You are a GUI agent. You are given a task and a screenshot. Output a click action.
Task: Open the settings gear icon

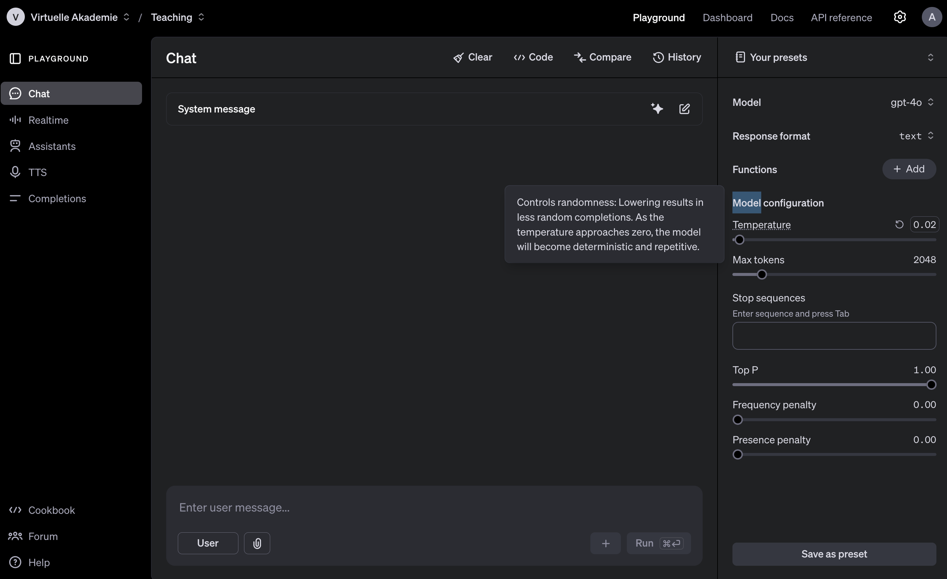click(x=899, y=17)
